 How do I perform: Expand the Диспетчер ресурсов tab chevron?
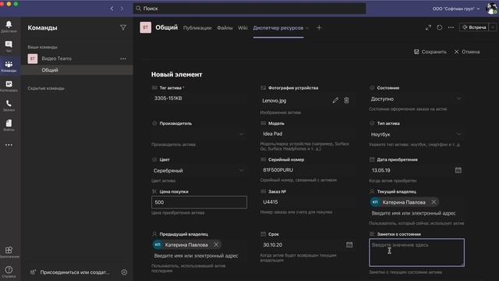click(307, 28)
